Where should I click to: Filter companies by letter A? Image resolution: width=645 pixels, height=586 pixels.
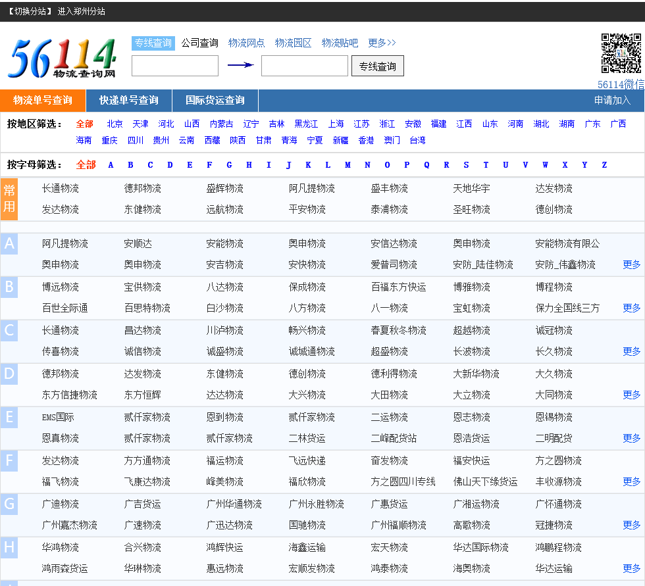[111, 165]
